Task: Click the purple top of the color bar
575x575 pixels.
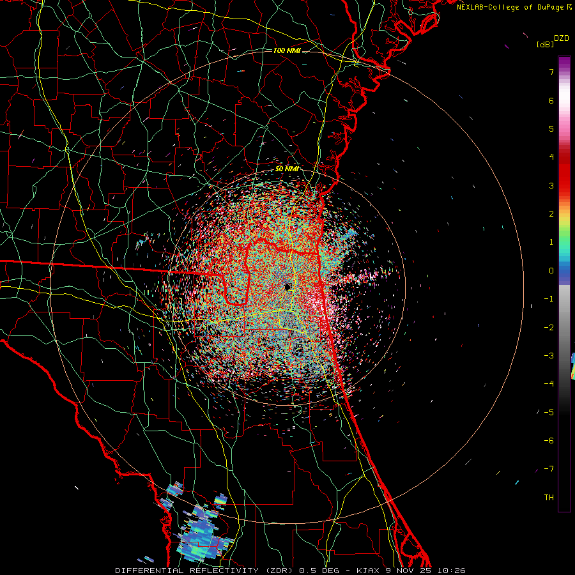Action: (x=564, y=63)
